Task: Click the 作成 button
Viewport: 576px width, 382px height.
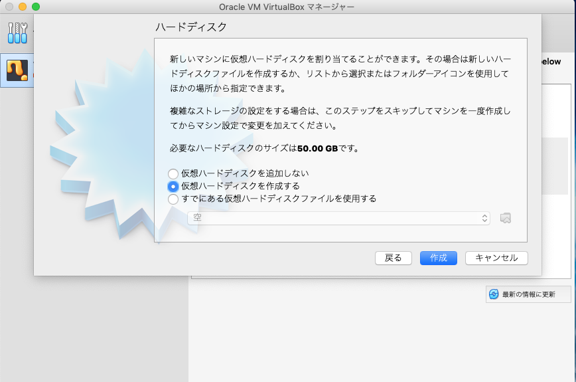Action: (x=438, y=258)
